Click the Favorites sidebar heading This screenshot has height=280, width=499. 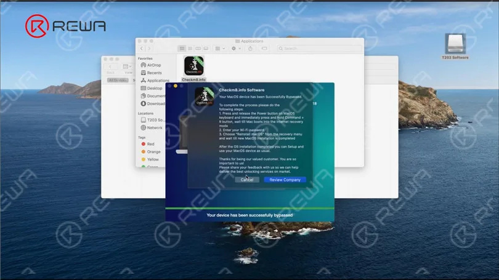coord(145,58)
